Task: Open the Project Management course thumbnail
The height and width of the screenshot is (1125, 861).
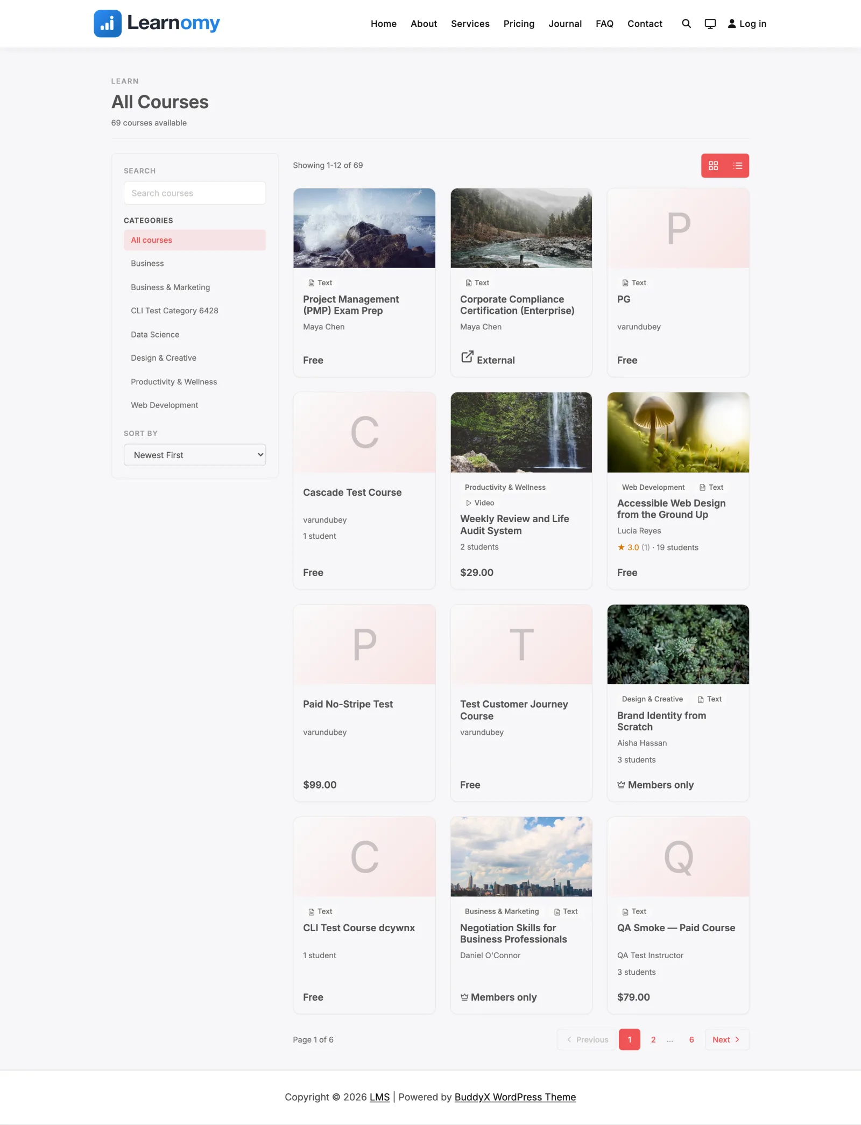Action: 364,228
